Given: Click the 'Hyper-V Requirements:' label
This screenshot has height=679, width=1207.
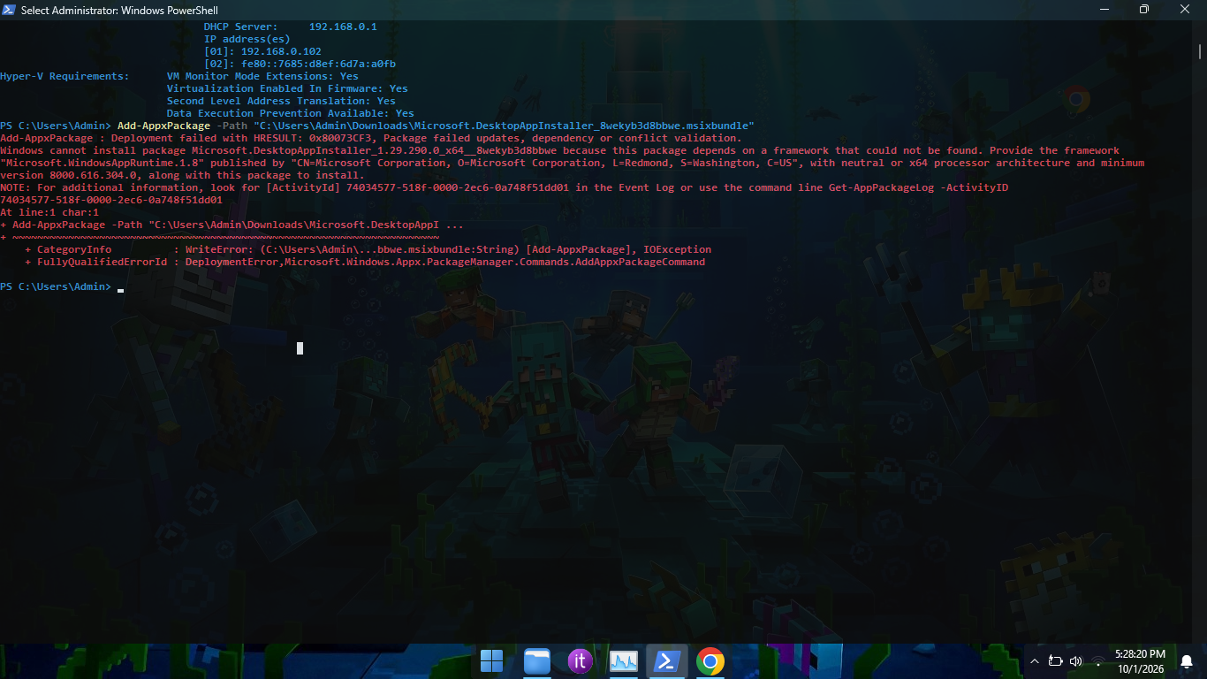Looking at the screenshot, I should pos(65,76).
